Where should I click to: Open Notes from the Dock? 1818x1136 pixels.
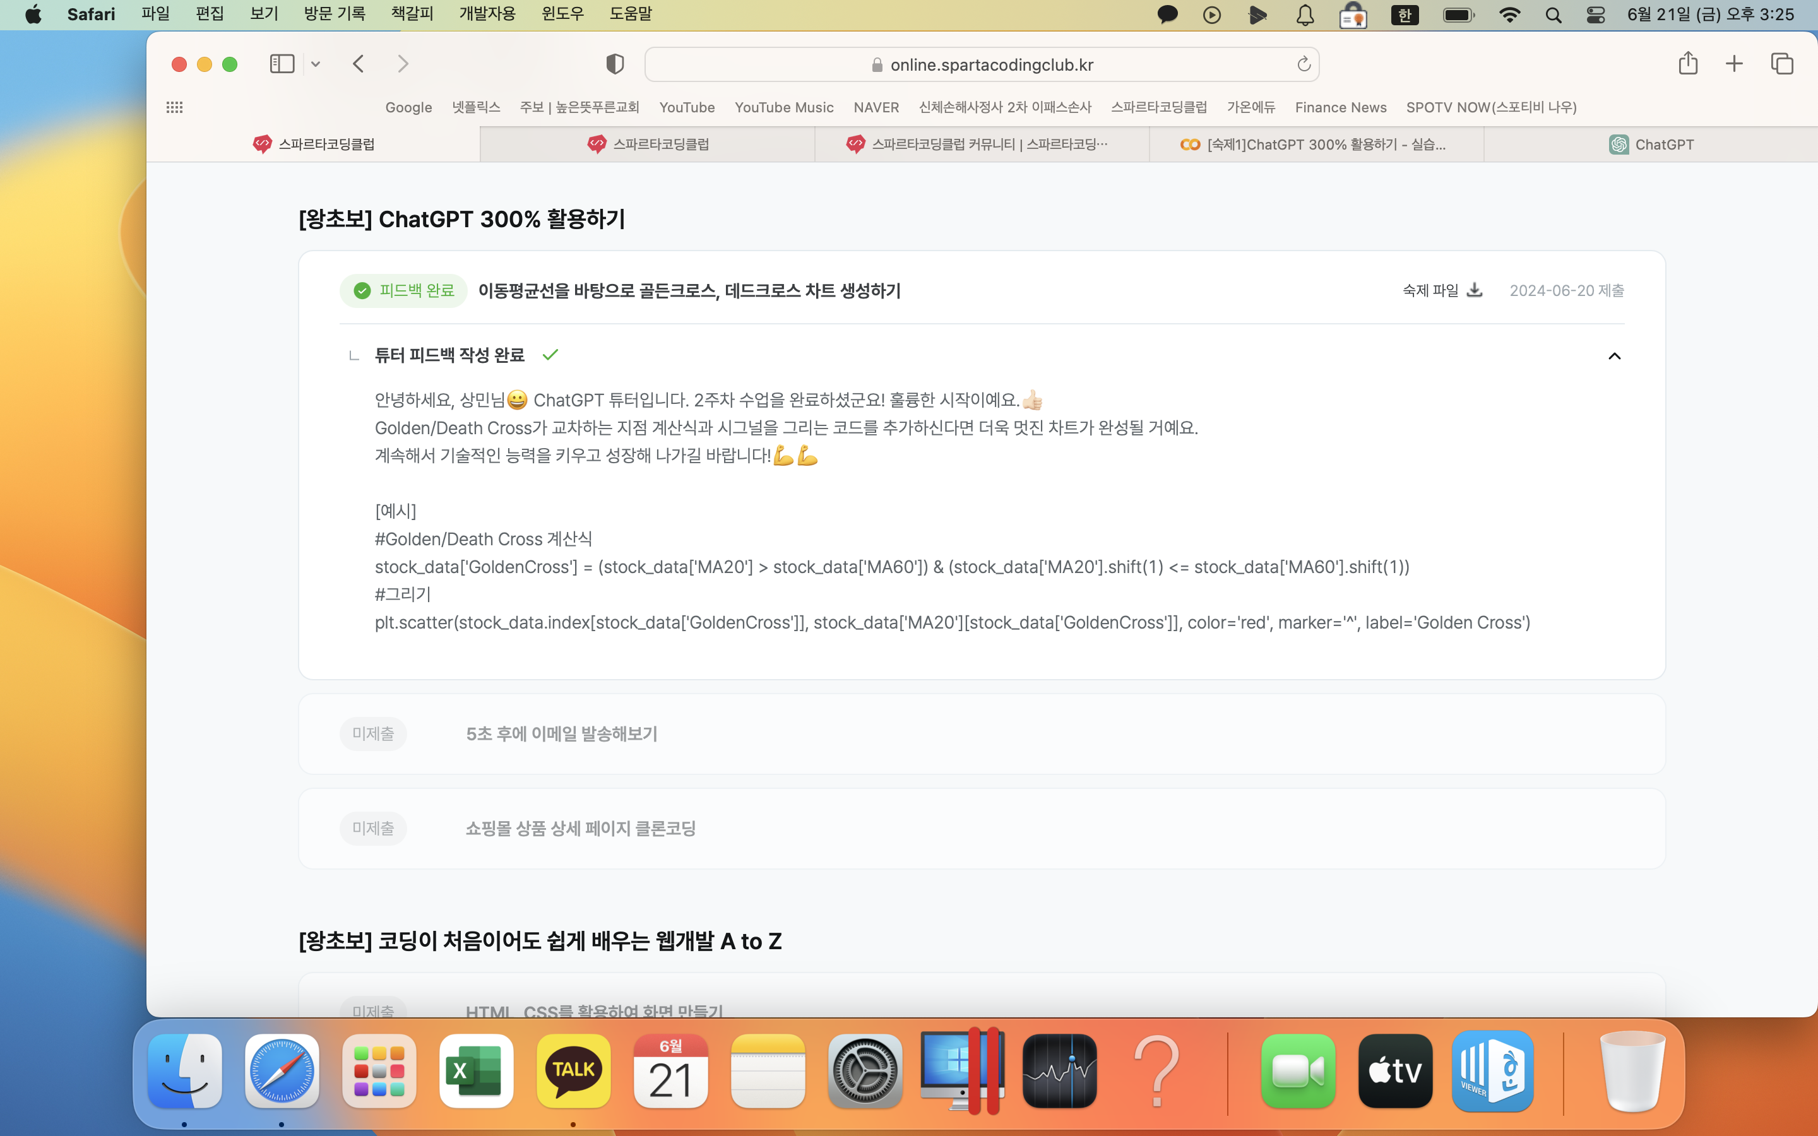click(768, 1072)
